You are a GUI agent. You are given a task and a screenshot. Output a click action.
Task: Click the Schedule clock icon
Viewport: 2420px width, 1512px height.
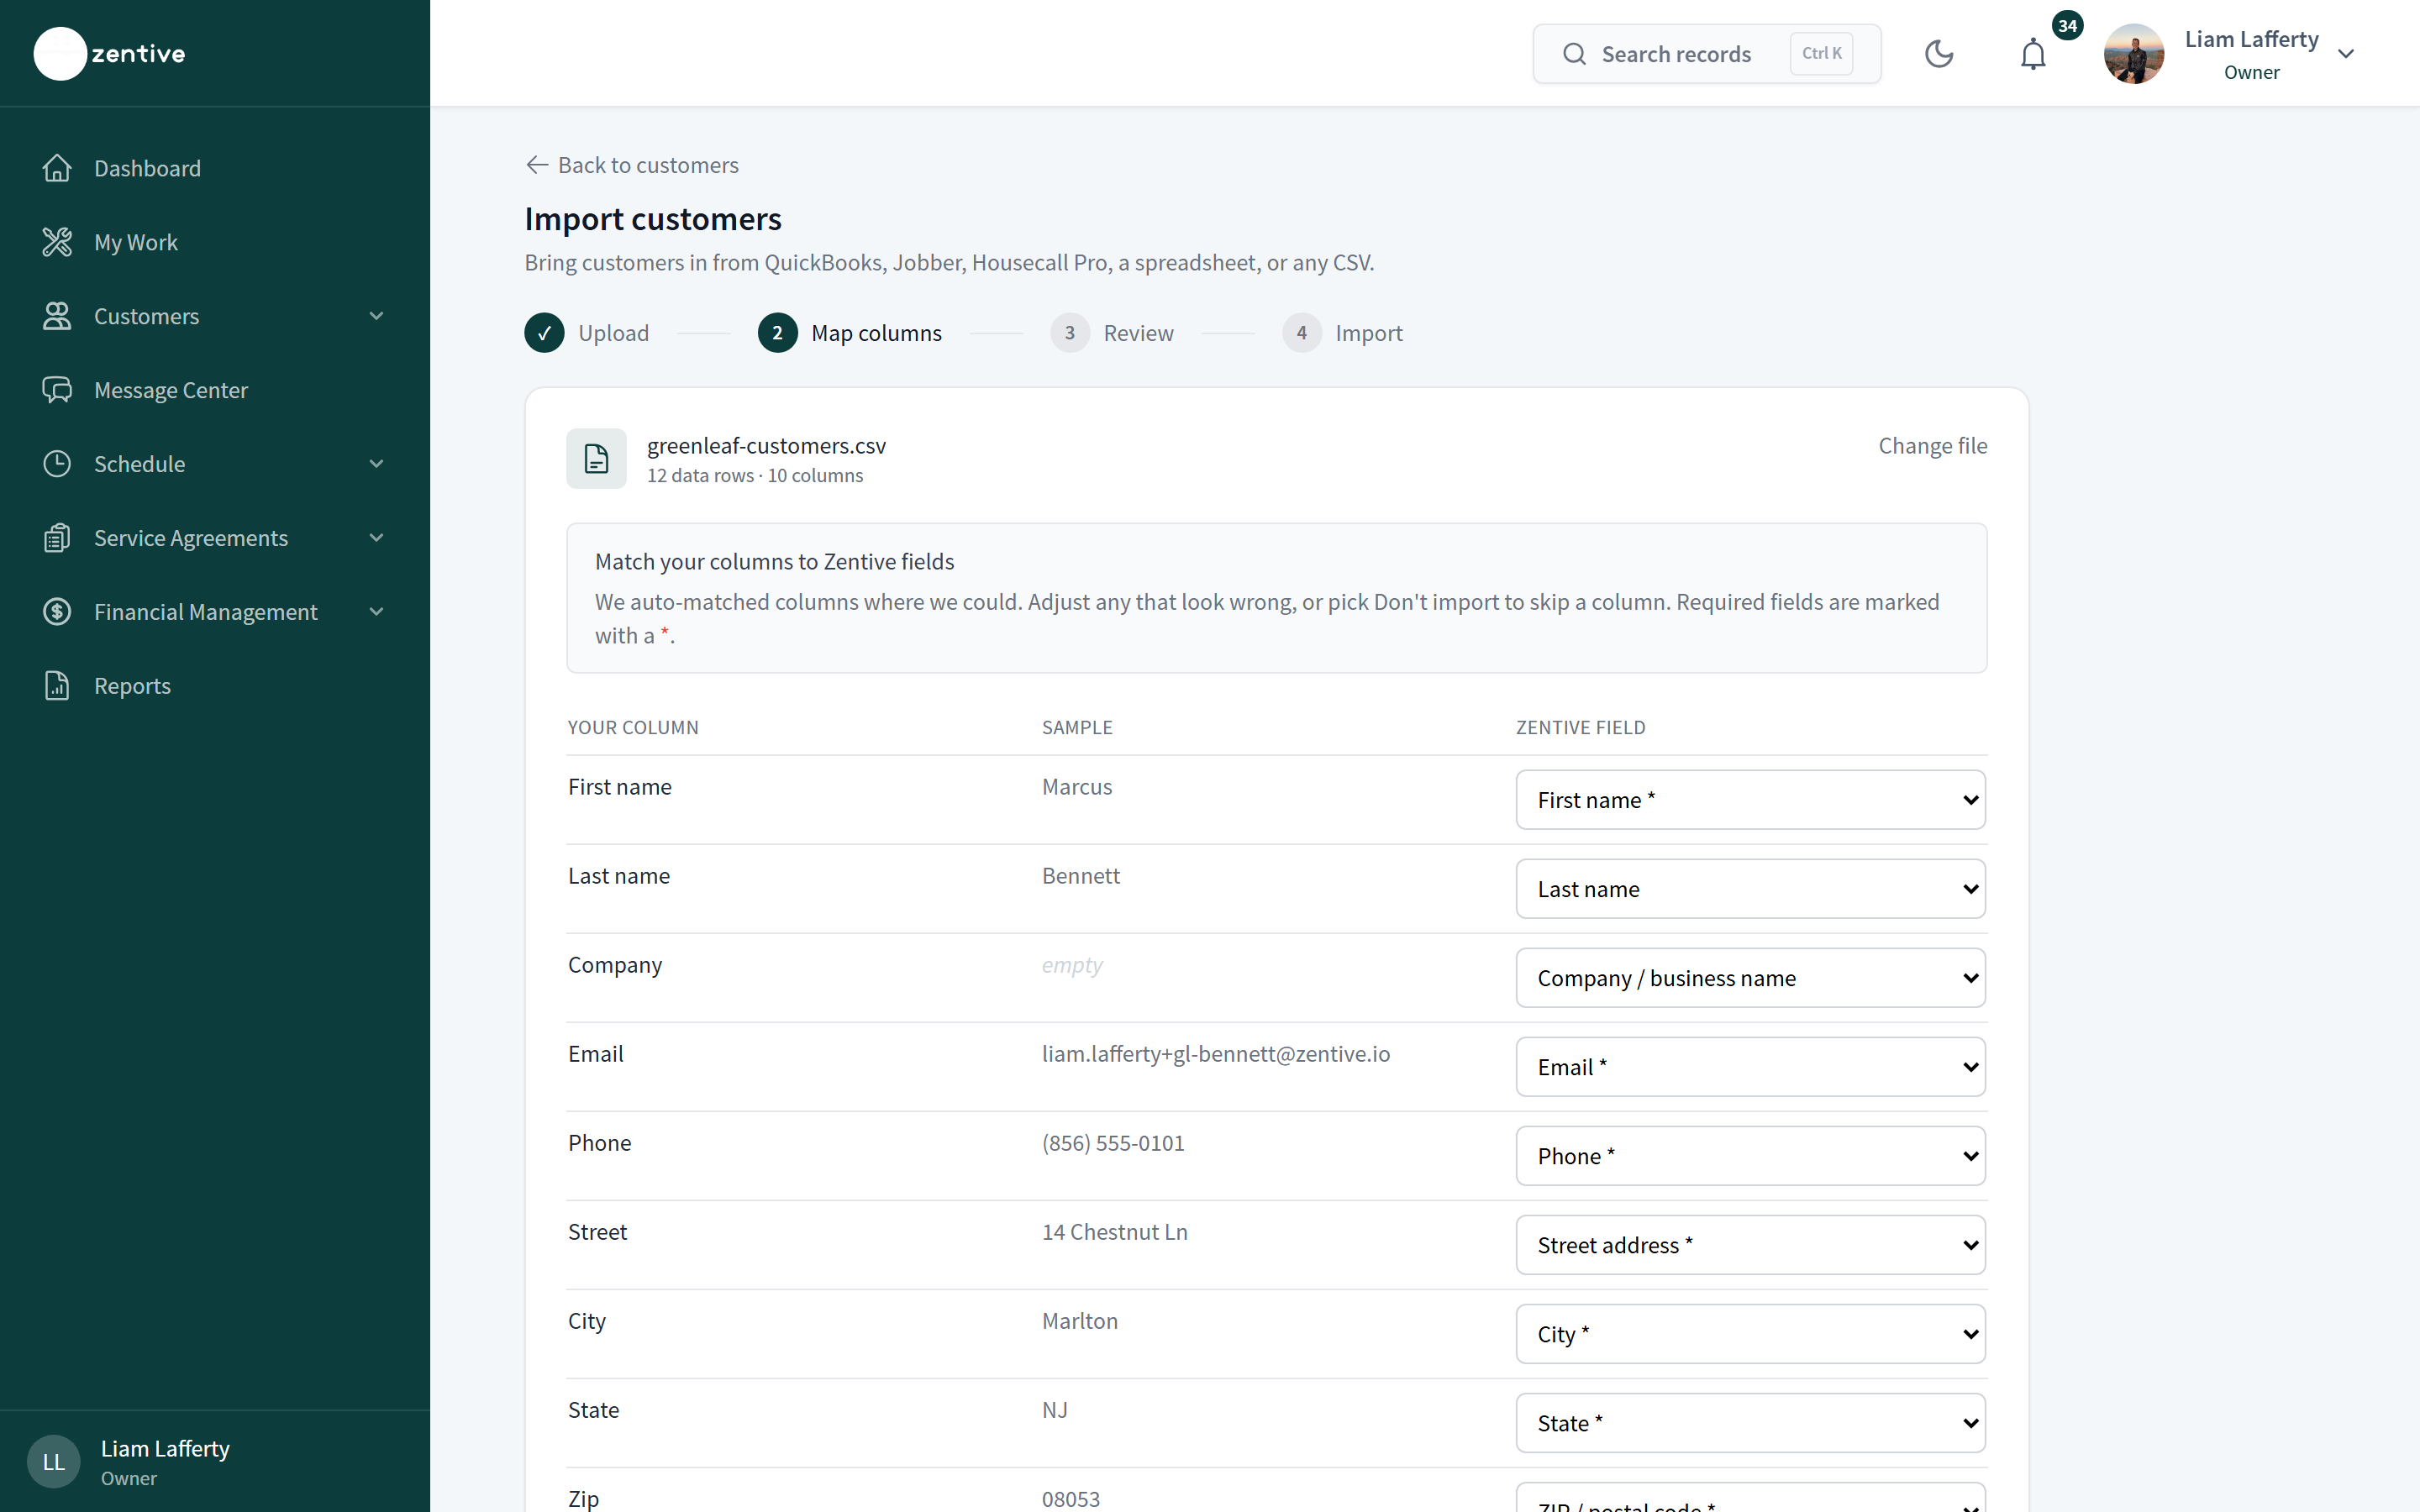pos(57,464)
